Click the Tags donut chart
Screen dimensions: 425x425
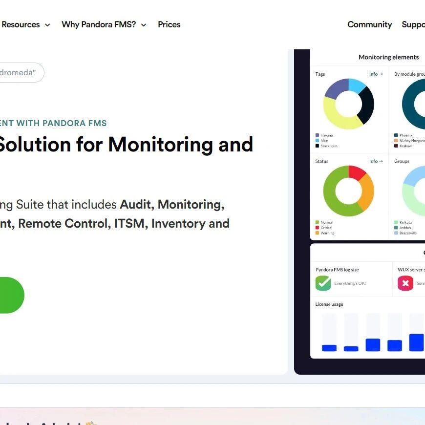click(349, 104)
